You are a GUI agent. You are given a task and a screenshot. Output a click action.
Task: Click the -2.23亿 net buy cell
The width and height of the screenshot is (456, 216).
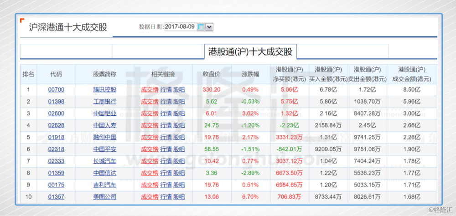pos(290,126)
